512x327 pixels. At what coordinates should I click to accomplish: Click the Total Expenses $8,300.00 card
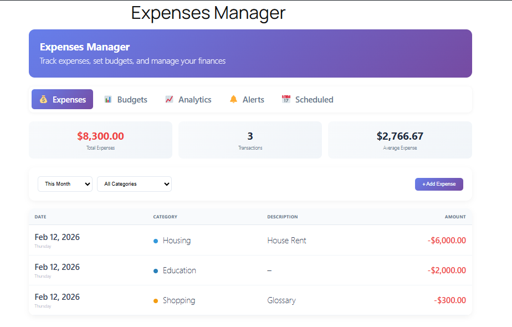[x=100, y=140]
